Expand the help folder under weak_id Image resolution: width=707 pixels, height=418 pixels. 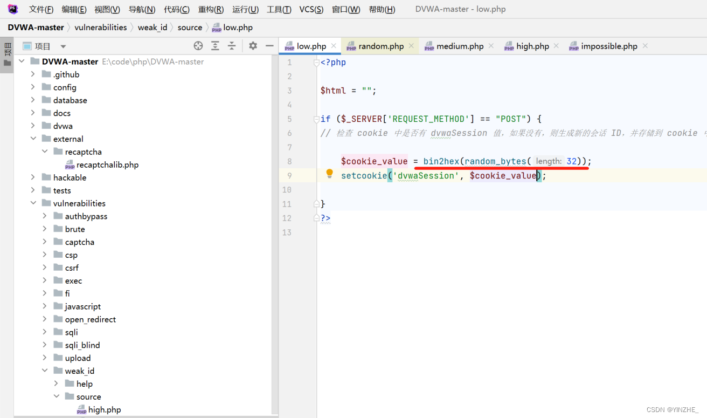click(57, 383)
